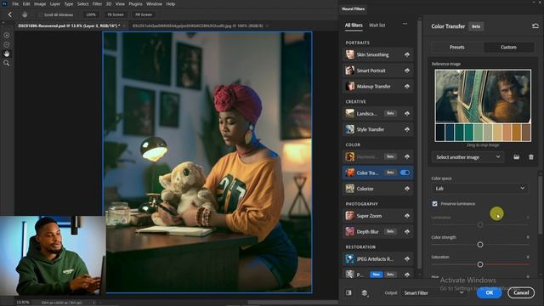
Task: Click the Colorize filter thumbnail icon
Action: pyautogui.click(x=349, y=189)
